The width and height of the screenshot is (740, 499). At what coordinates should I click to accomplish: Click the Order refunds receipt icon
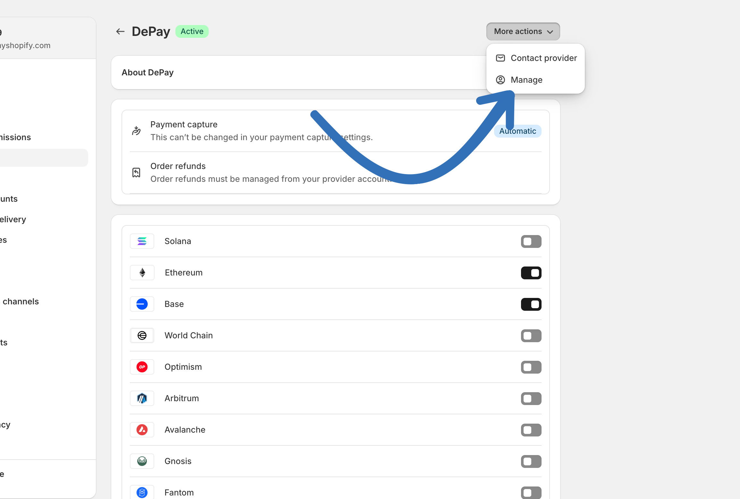pyautogui.click(x=136, y=173)
